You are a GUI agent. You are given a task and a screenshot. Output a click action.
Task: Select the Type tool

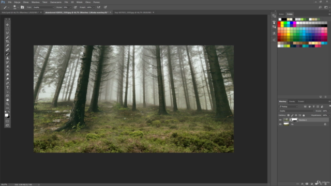coord(7,87)
